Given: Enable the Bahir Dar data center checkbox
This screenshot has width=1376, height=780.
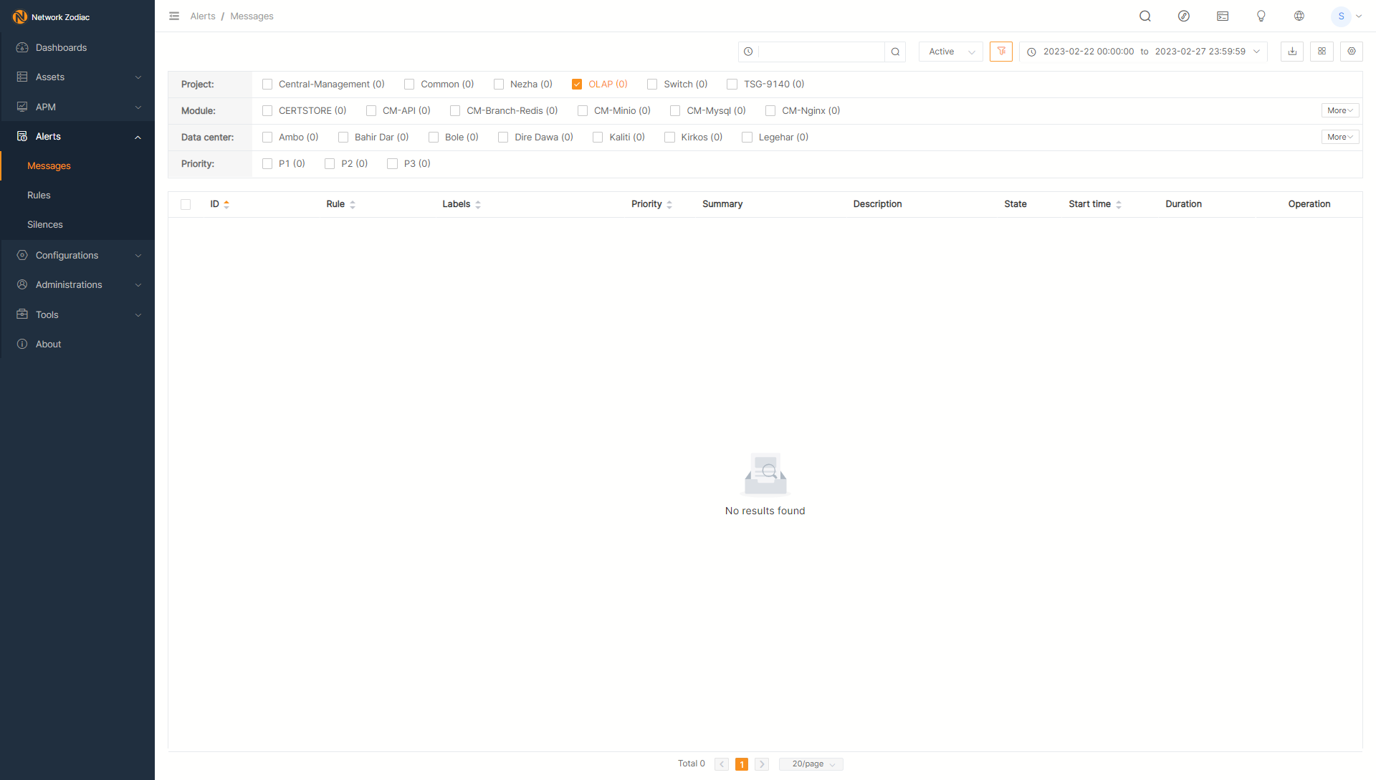Looking at the screenshot, I should tap(343, 138).
